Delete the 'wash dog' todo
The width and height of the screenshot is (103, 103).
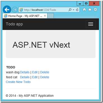45,72
